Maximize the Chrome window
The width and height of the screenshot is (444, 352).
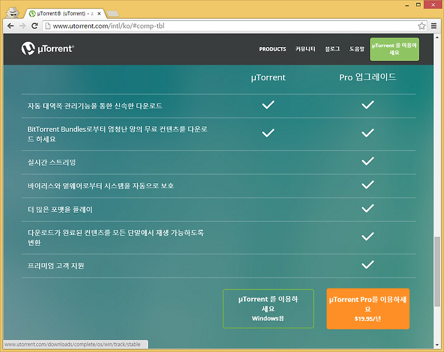418,4
